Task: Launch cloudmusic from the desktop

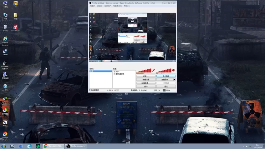Action: click(16, 28)
